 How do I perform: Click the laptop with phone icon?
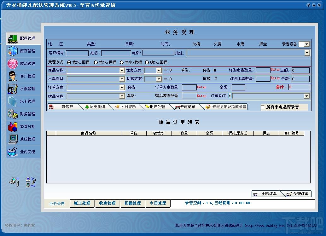[15, 182]
